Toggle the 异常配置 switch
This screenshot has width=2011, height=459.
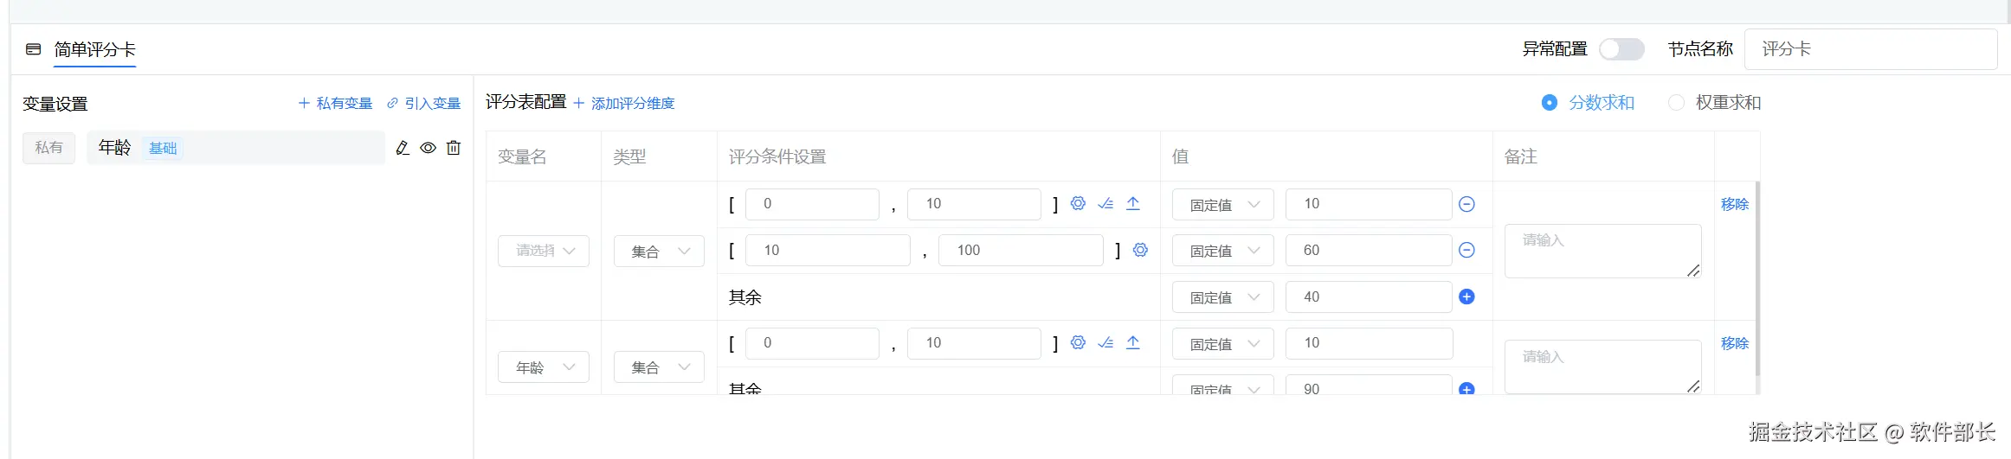click(x=1621, y=49)
